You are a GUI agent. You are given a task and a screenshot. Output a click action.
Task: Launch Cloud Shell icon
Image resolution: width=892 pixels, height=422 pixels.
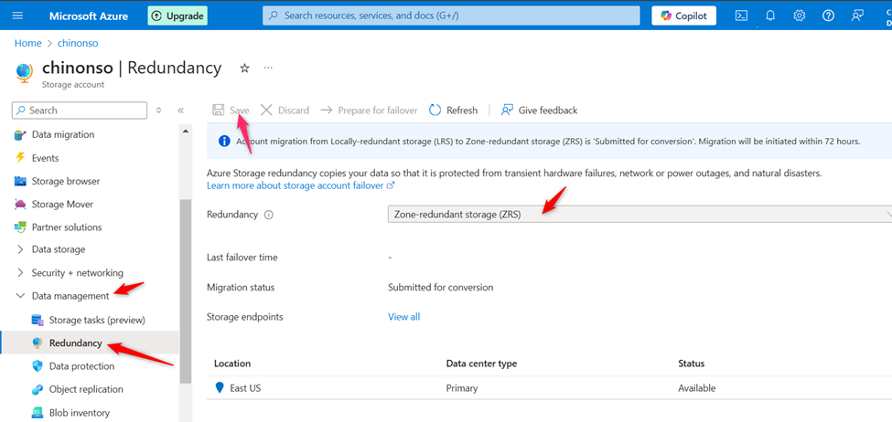[741, 16]
